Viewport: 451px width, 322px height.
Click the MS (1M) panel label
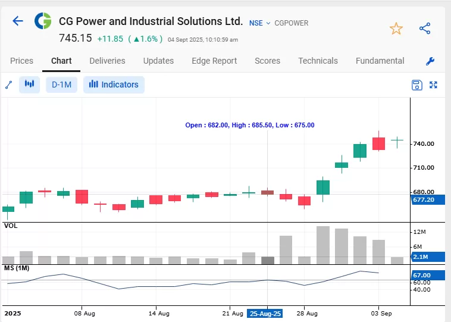click(x=17, y=268)
